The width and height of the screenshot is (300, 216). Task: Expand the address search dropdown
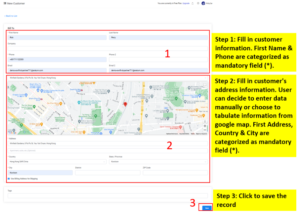(108, 78)
